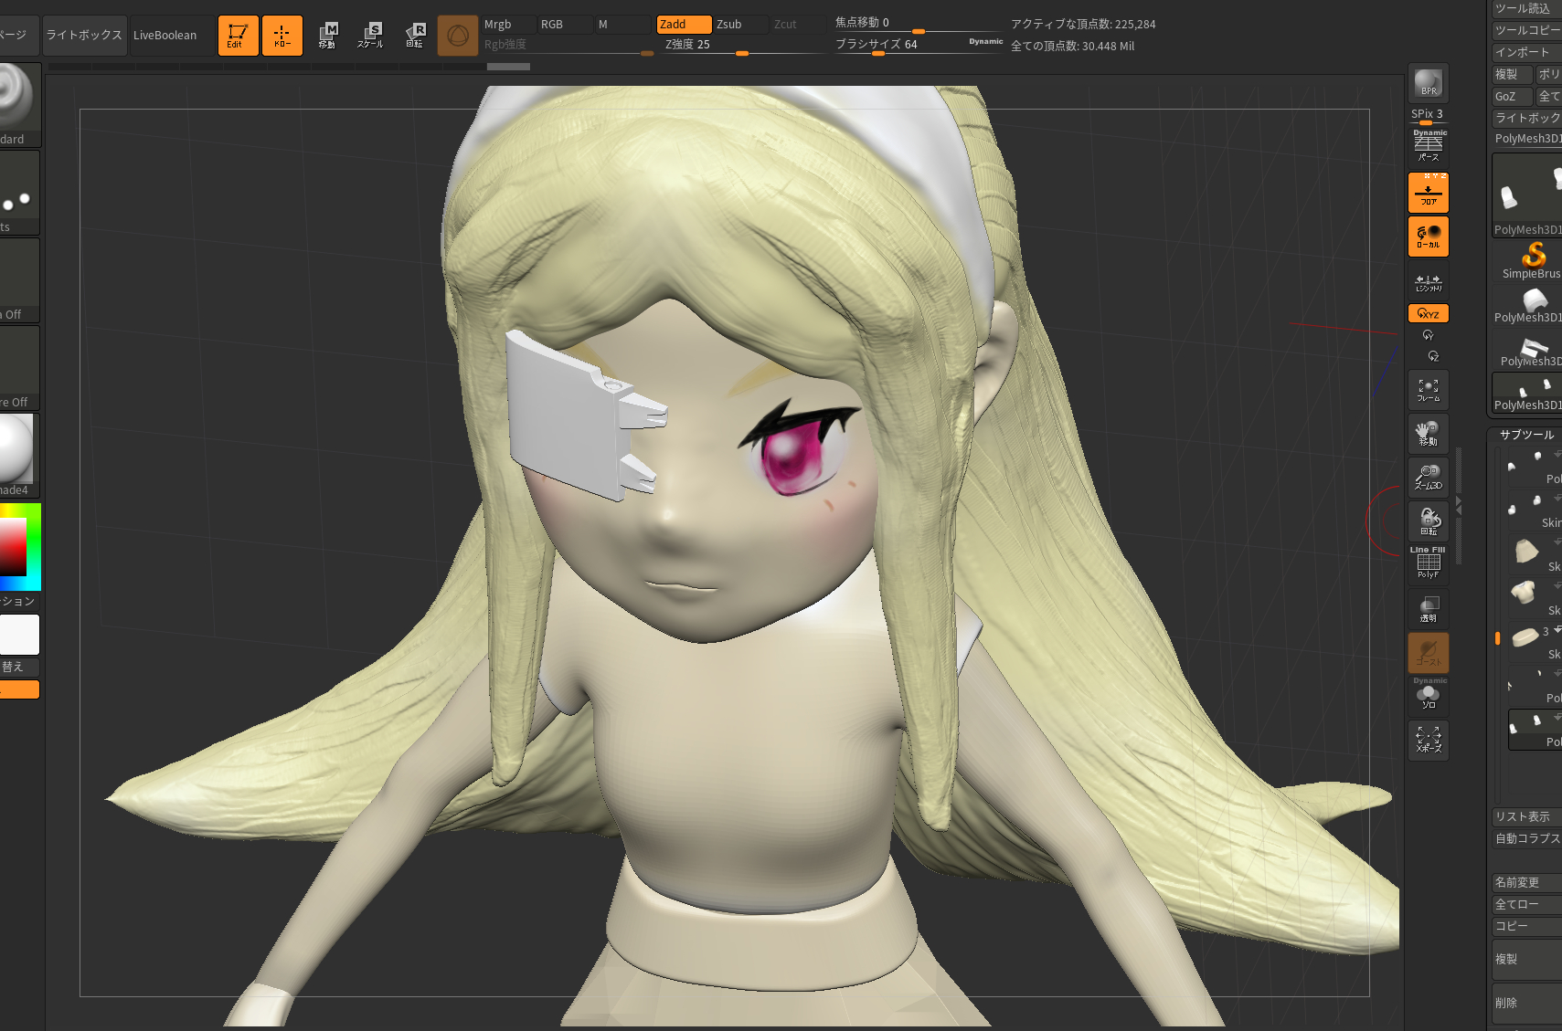Viewport: 1562px width, 1031px height.
Task: Toggle Dynamic perspective (パース) view
Action: point(1428,146)
